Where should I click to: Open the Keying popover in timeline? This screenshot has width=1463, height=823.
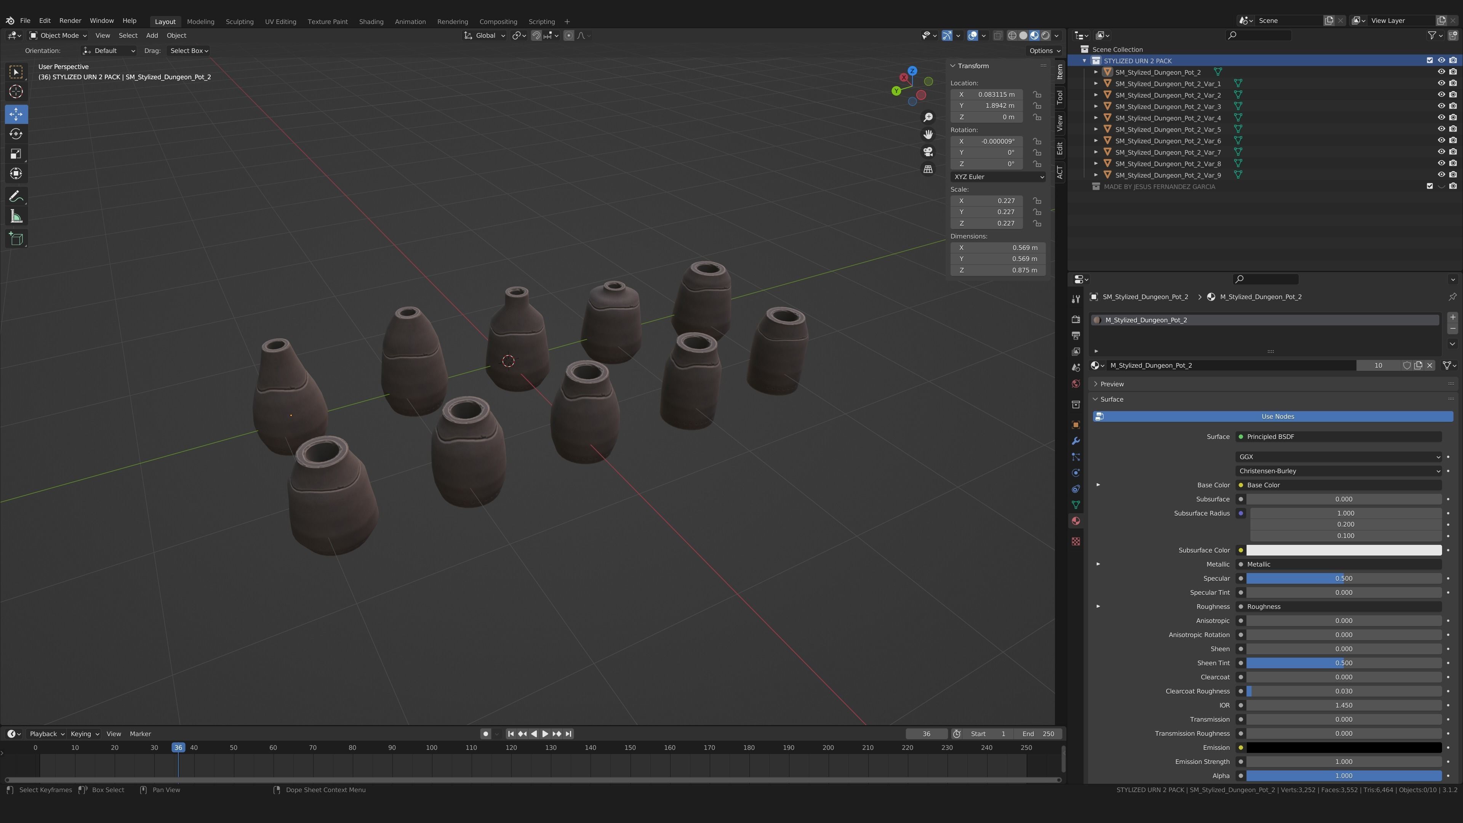(84, 734)
